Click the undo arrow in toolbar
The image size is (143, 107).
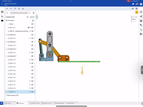coord(7,9)
